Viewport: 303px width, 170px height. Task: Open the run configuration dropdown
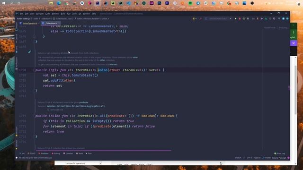pos(218,19)
